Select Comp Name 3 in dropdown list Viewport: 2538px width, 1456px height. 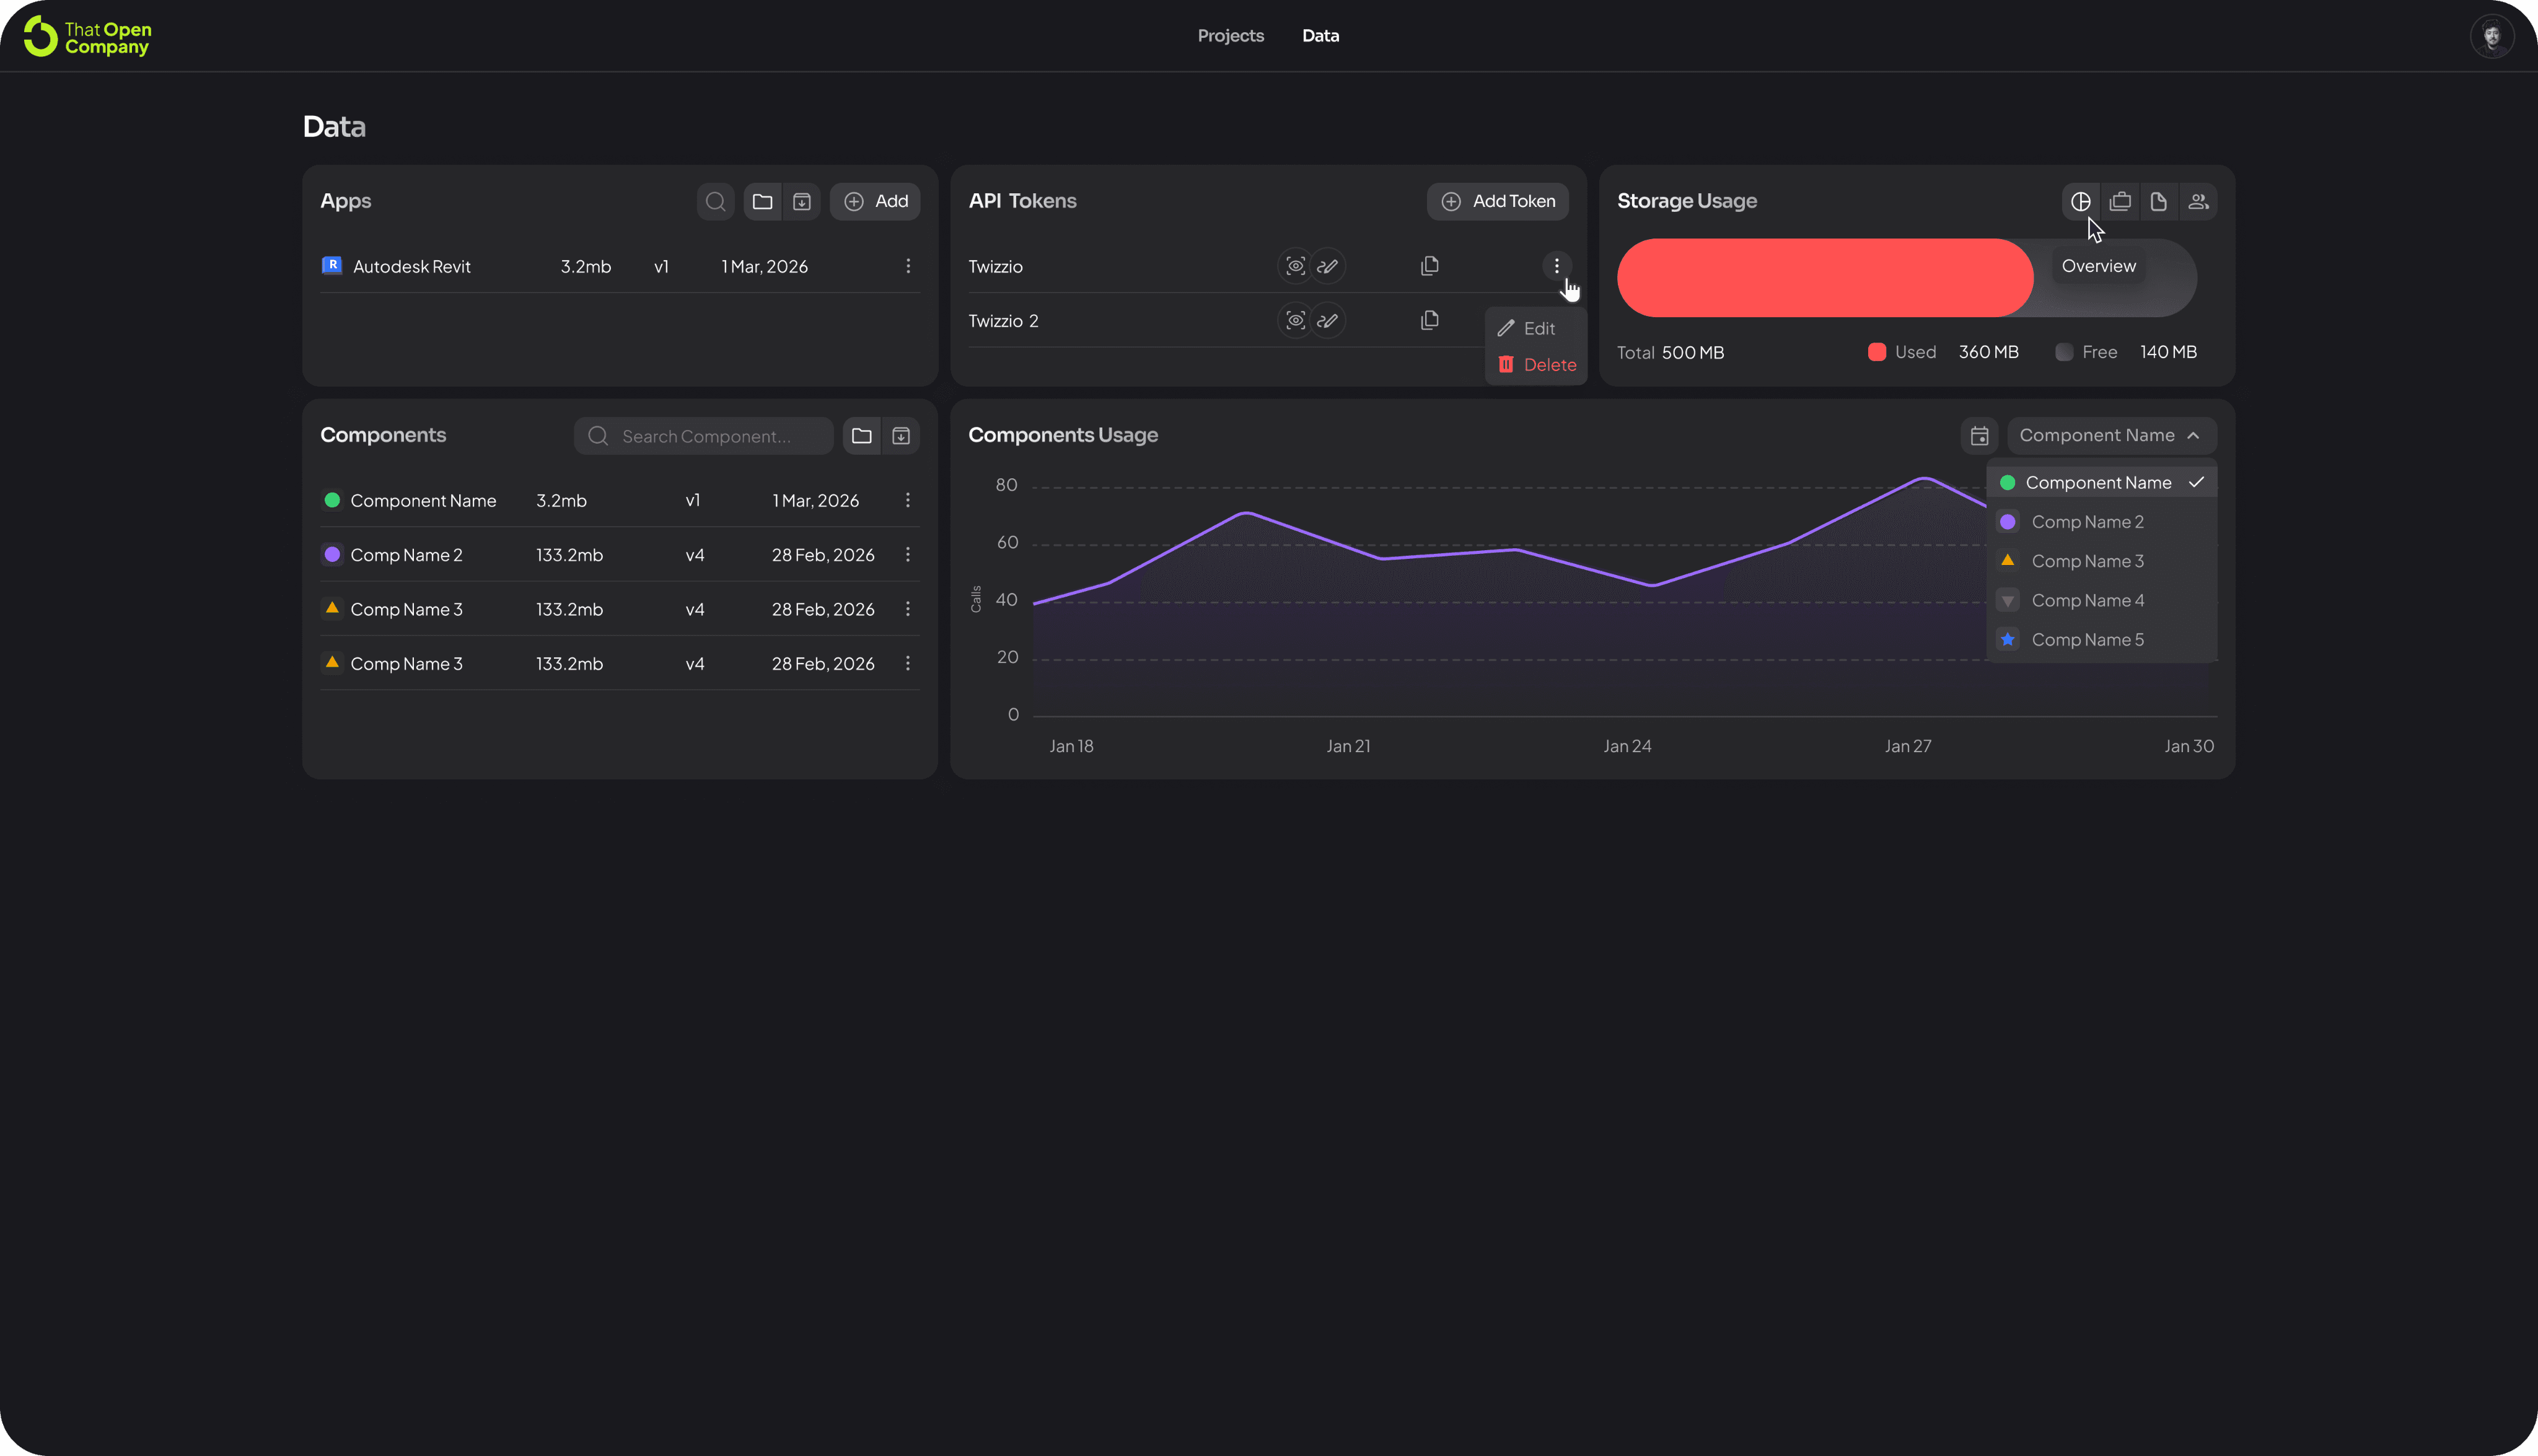(x=2102, y=561)
